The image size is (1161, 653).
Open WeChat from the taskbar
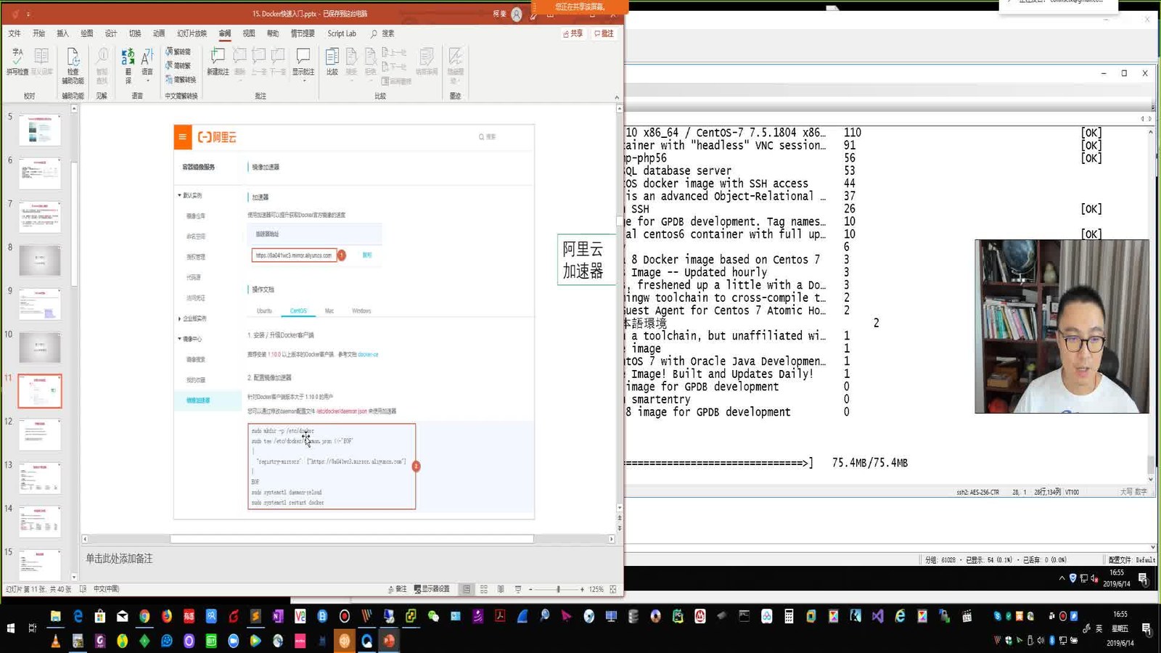click(433, 617)
